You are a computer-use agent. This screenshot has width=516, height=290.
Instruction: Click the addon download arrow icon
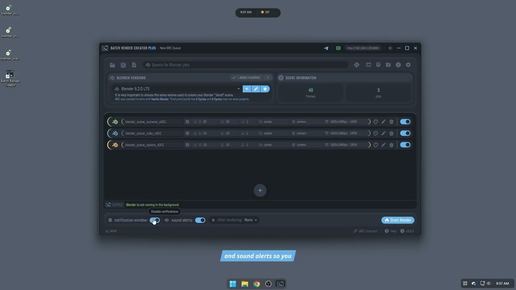click(x=267, y=78)
